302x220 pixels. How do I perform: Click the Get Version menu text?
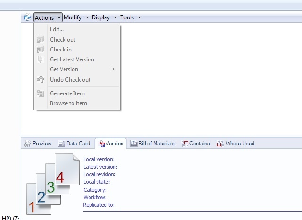(64, 69)
